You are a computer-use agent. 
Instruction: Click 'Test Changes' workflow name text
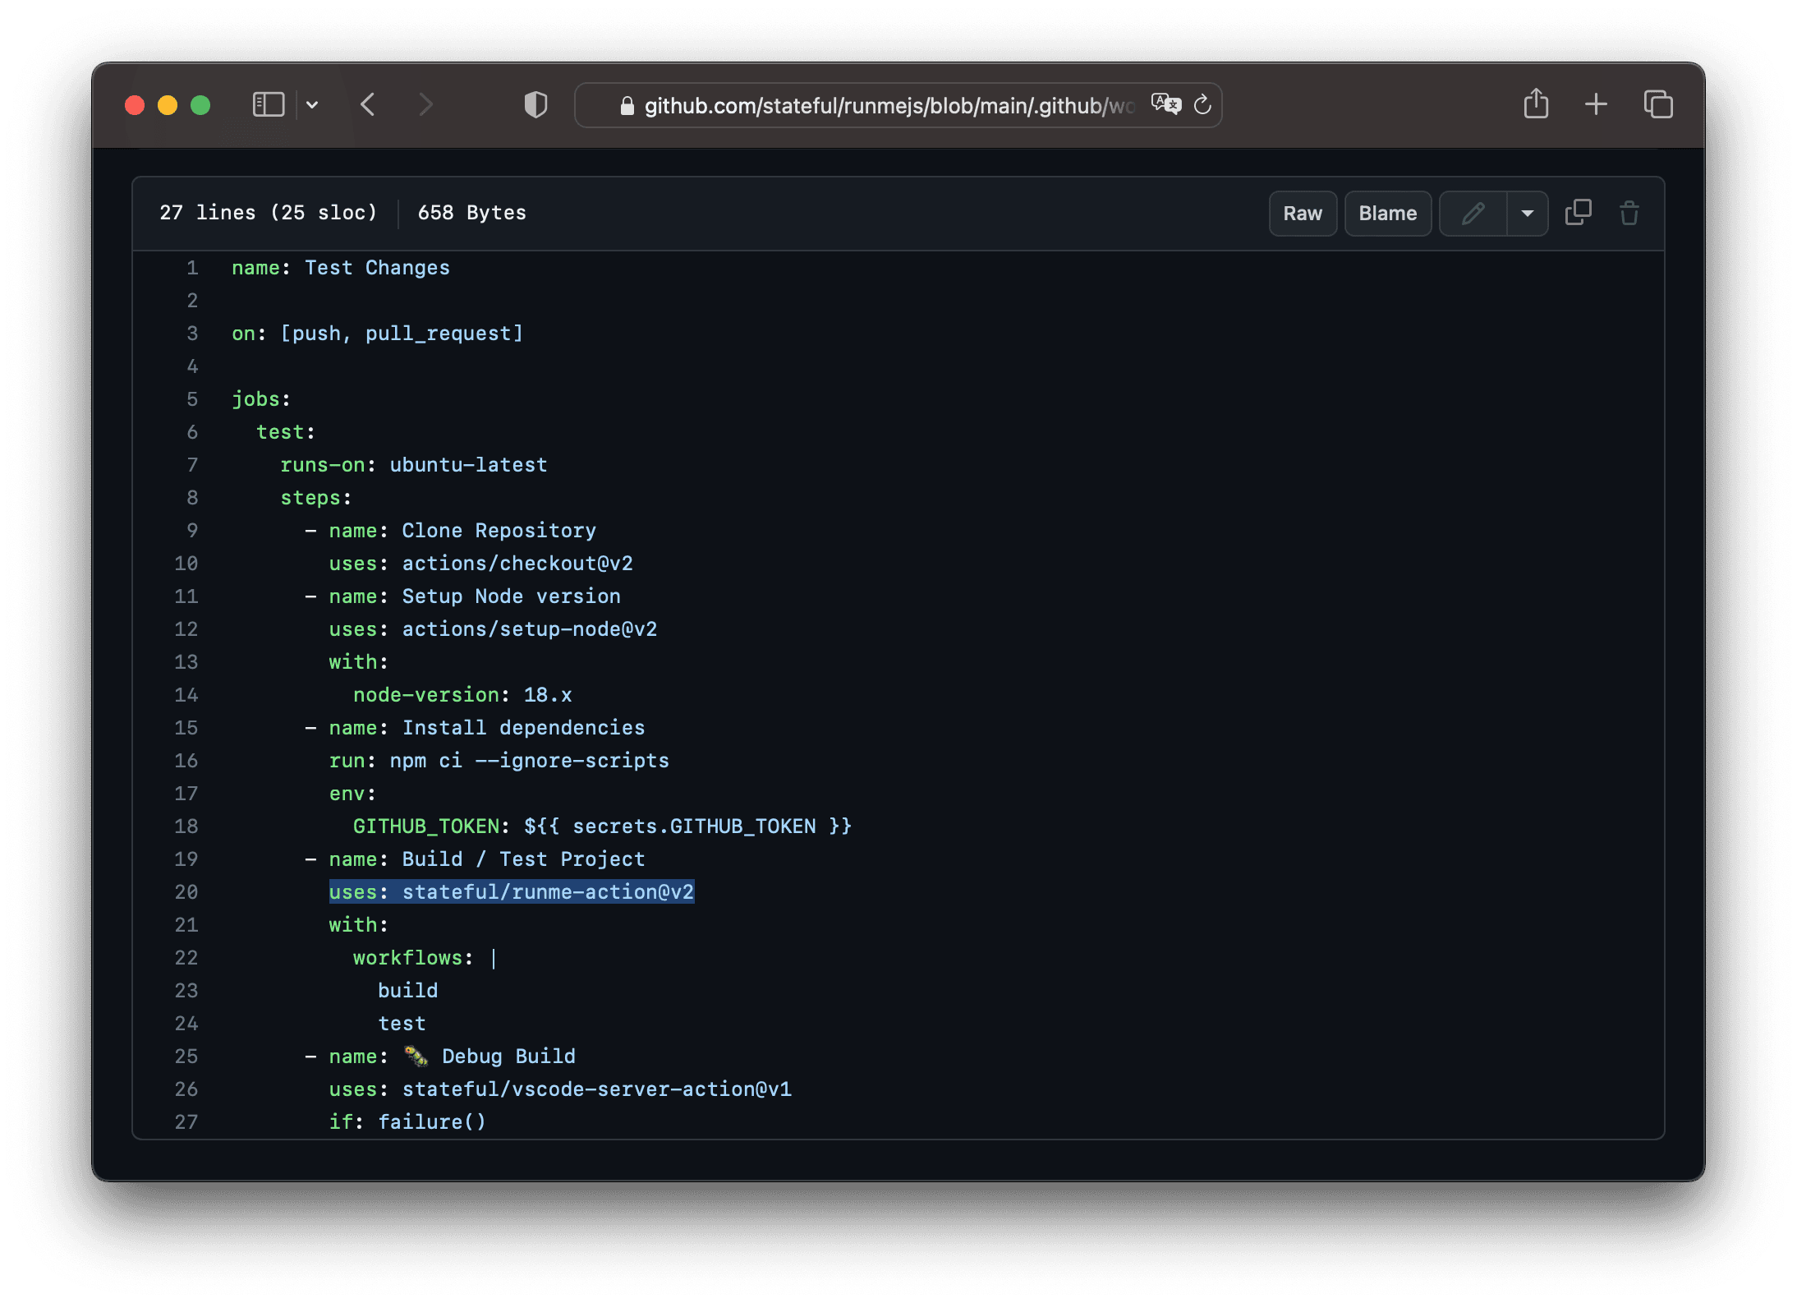pyautogui.click(x=377, y=268)
